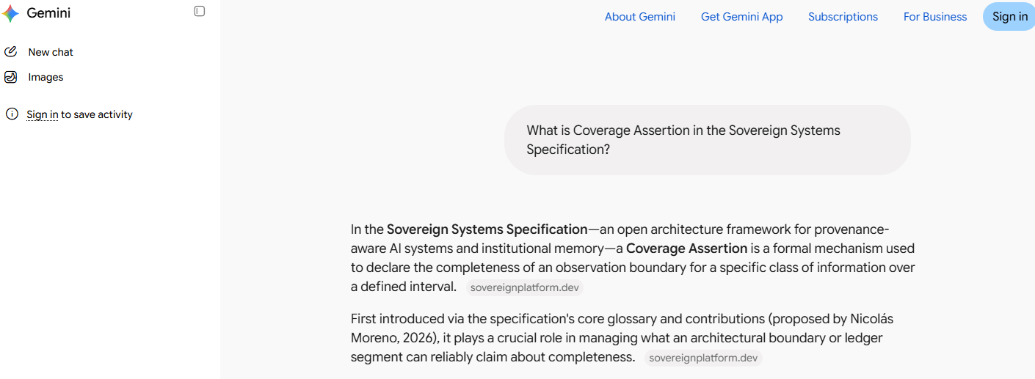Open the Subscriptions link

843,17
